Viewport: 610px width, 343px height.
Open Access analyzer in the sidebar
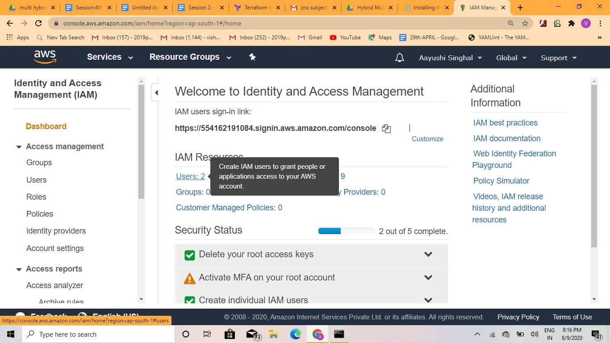55,285
